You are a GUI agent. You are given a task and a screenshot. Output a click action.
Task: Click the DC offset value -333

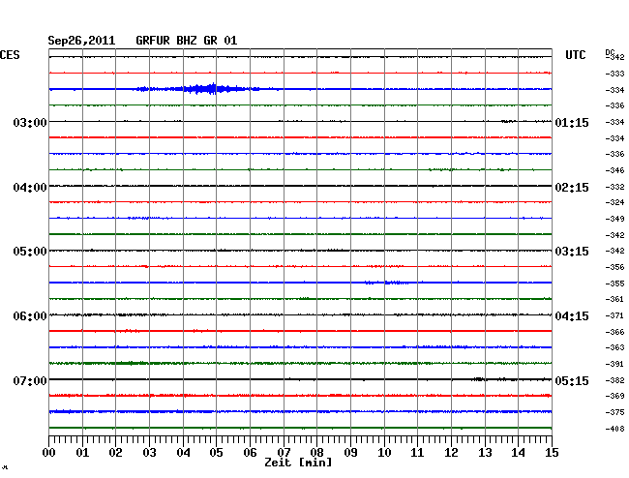pos(614,74)
